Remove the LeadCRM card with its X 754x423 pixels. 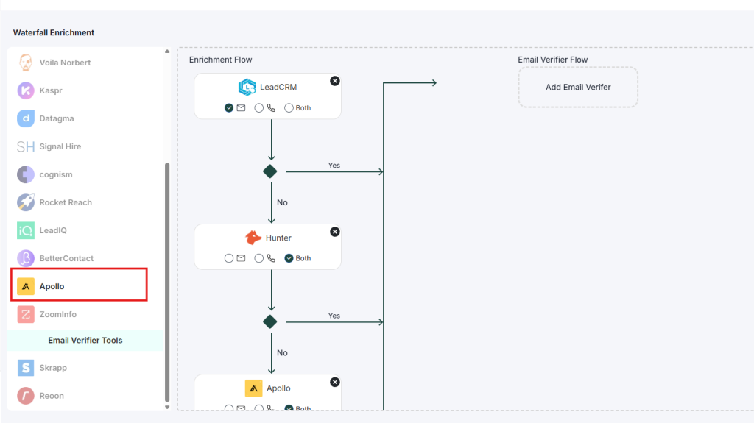click(335, 81)
